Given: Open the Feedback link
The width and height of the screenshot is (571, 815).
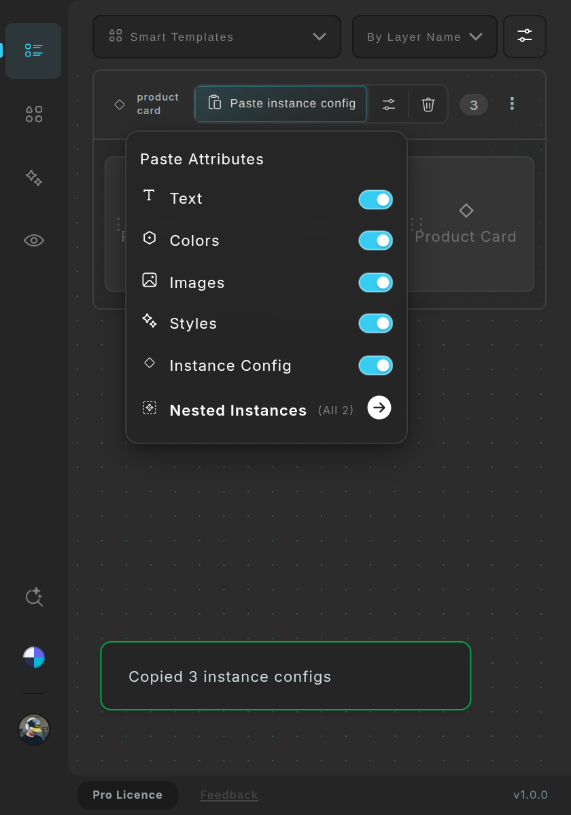Looking at the screenshot, I should pos(229,795).
